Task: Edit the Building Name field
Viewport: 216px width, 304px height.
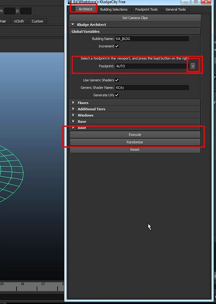Action: pos(152,39)
